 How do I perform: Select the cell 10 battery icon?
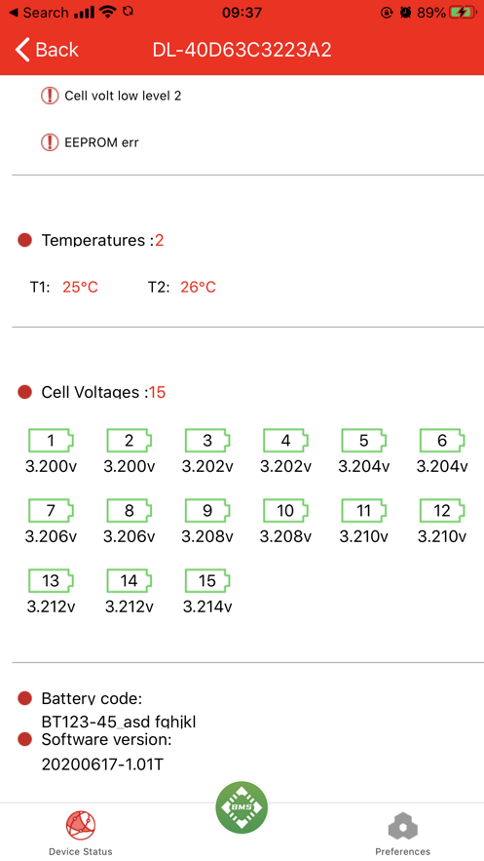point(285,511)
